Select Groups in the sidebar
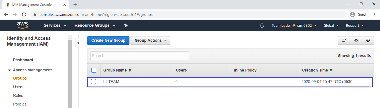380x108 pixels. click(x=20, y=78)
